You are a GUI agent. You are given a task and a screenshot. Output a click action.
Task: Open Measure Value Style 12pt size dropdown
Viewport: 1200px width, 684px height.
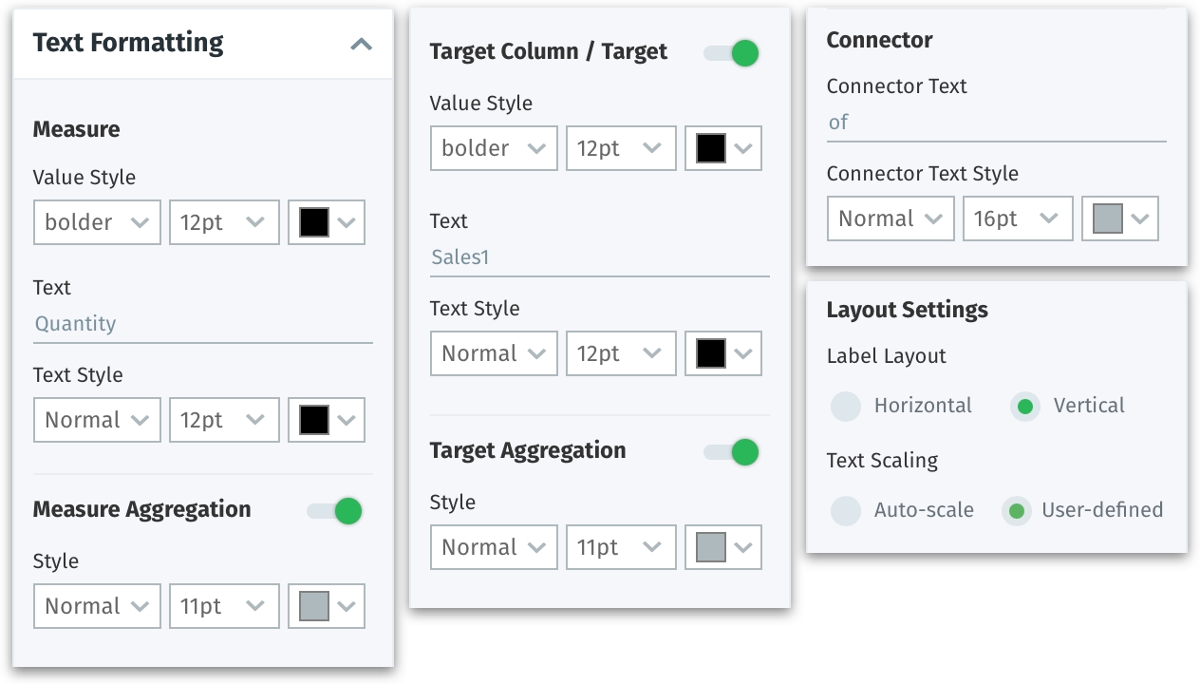point(224,222)
